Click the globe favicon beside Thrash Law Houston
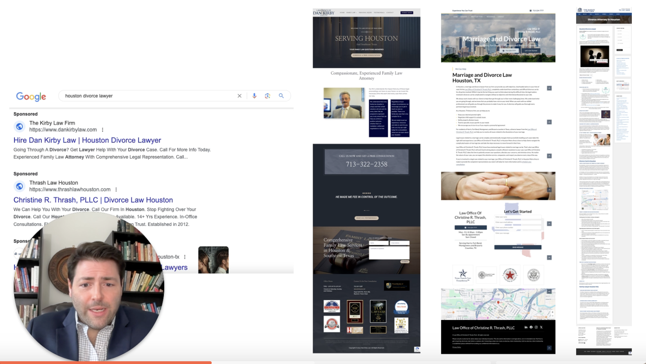The height and width of the screenshot is (364, 646). pyautogui.click(x=19, y=186)
